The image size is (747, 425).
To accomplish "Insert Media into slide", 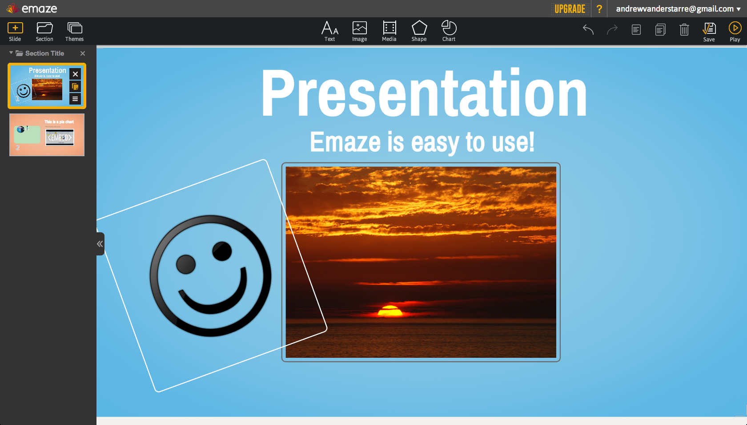I will click(389, 32).
